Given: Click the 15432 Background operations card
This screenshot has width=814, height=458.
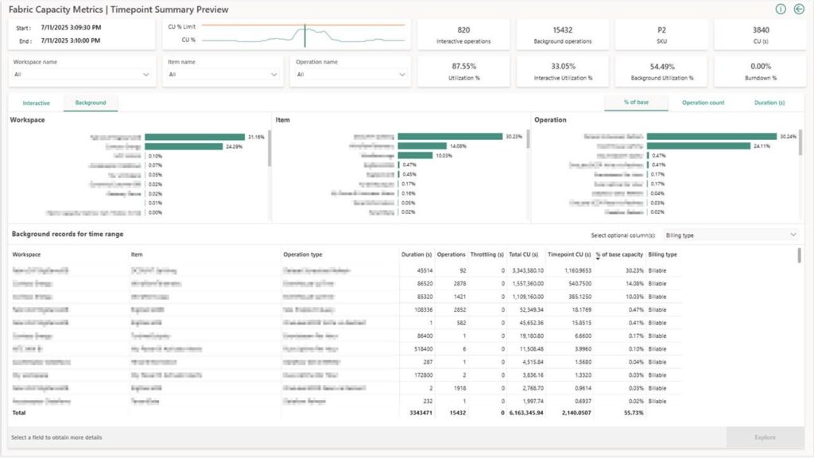Looking at the screenshot, I should click(563, 35).
